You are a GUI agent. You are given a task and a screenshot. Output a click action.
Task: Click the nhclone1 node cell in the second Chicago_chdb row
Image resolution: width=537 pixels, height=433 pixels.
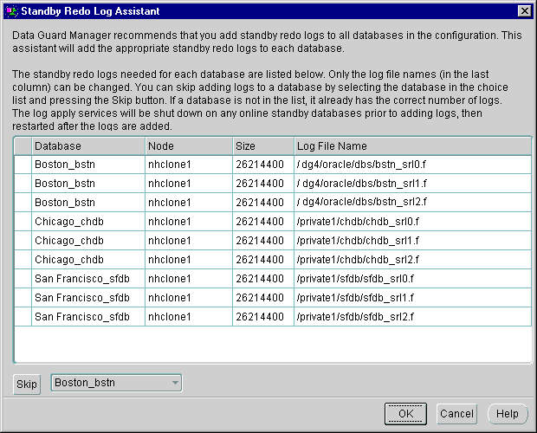[x=188, y=240]
